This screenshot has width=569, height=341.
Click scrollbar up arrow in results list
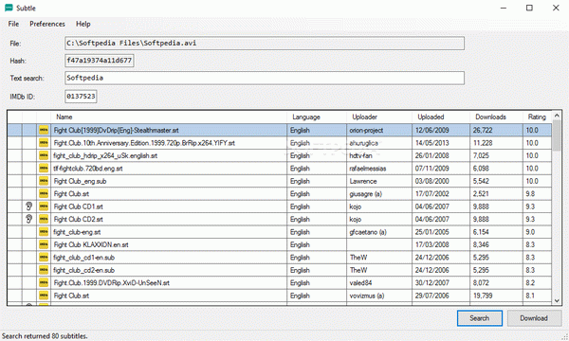[x=557, y=116]
